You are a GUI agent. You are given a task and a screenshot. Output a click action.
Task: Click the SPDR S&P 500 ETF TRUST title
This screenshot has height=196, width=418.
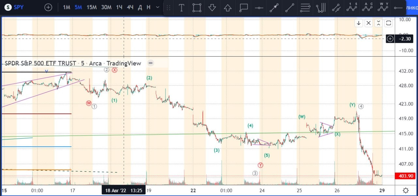(40, 63)
